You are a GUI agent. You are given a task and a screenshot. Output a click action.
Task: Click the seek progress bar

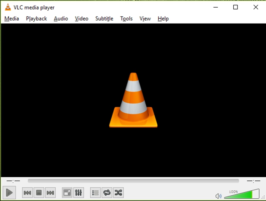coord(133,181)
